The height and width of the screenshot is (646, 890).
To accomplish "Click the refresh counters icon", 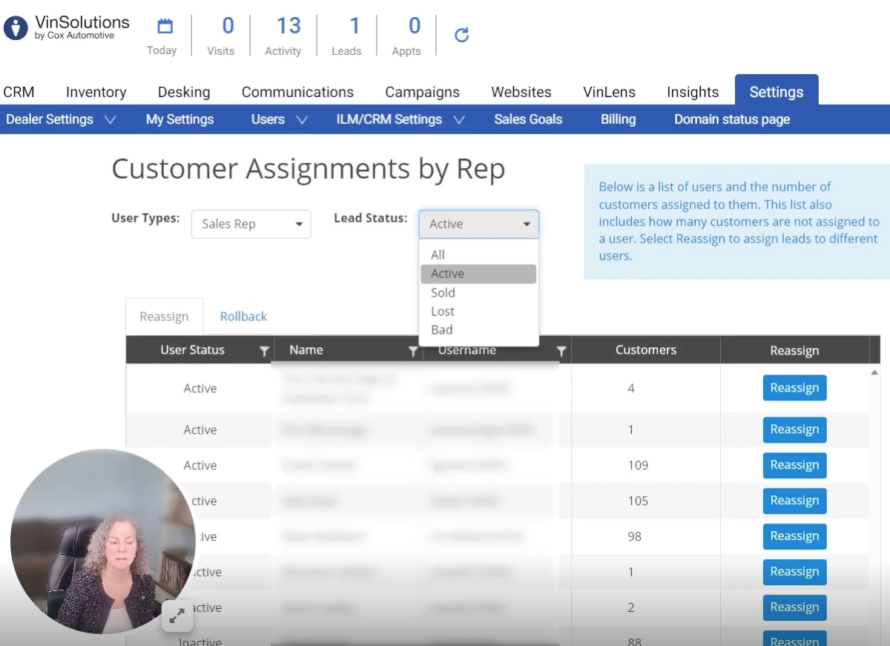I will tap(461, 35).
